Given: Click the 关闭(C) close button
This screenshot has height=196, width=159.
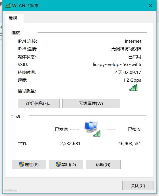Looking at the screenshot, I should point(138,186).
